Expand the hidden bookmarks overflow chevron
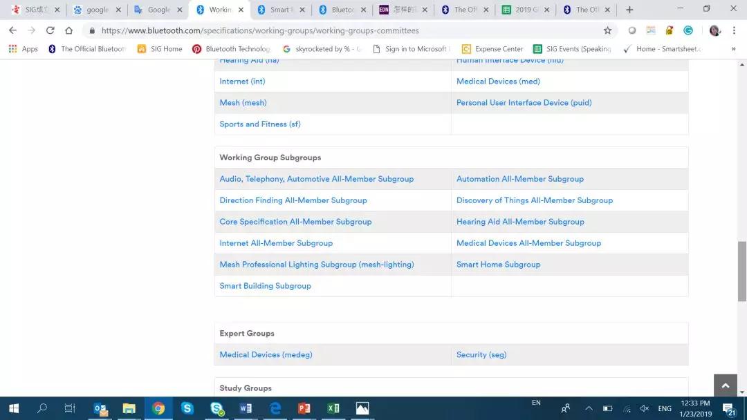 click(733, 49)
